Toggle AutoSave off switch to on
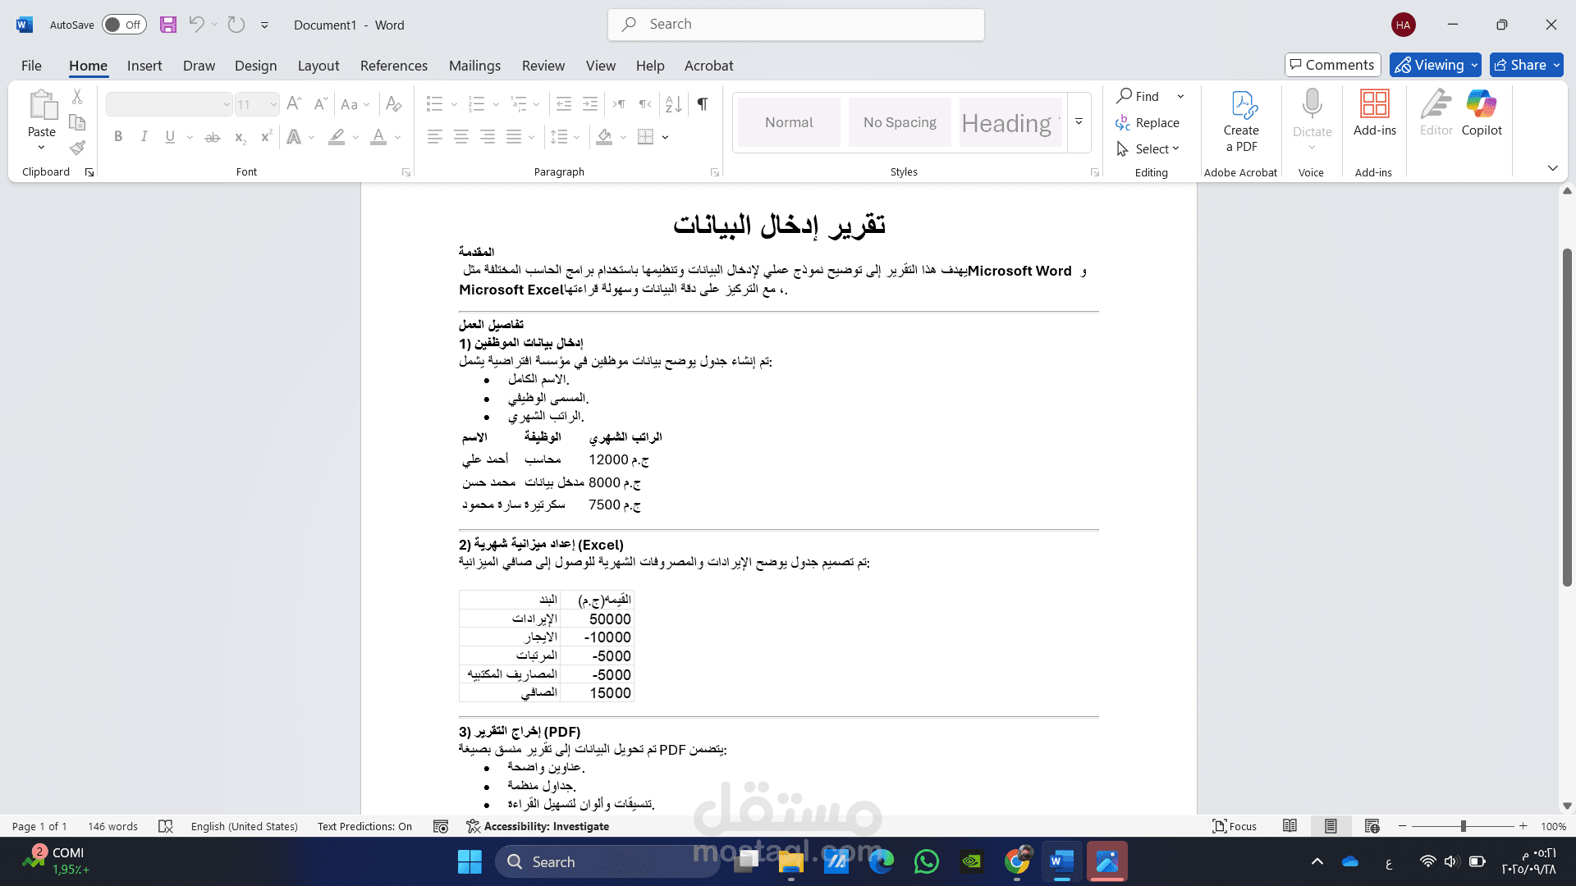The width and height of the screenshot is (1576, 886). coord(123,25)
